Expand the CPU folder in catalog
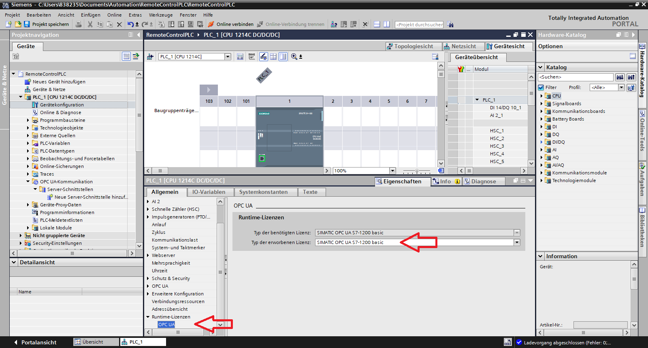This screenshot has width=648, height=348. 541,96
